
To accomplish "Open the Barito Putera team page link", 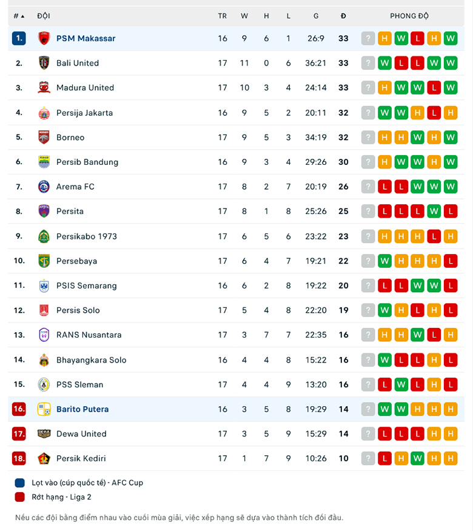I will (82, 409).
